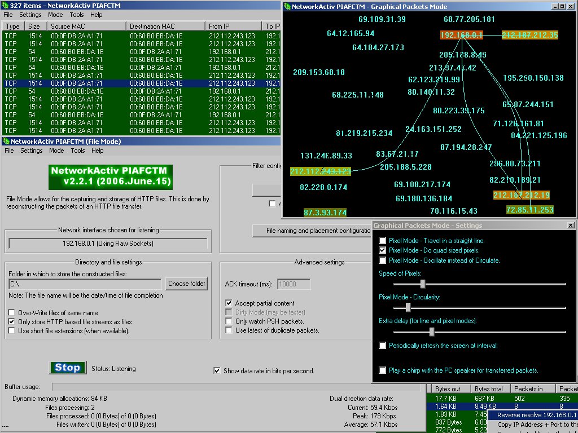
Task: Click the Choose folder button
Action: (x=186, y=284)
